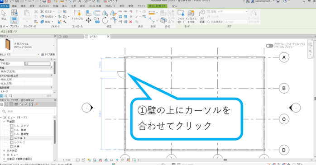The height and width of the screenshot is (165, 316).
Task: Expand the elevations tree node
Action: (4, 159)
